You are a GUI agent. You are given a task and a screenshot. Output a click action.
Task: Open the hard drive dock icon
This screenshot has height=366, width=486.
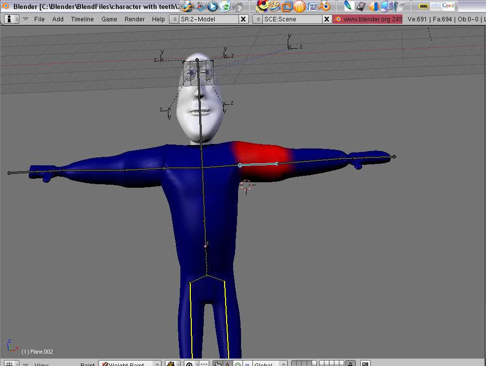click(x=361, y=6)
